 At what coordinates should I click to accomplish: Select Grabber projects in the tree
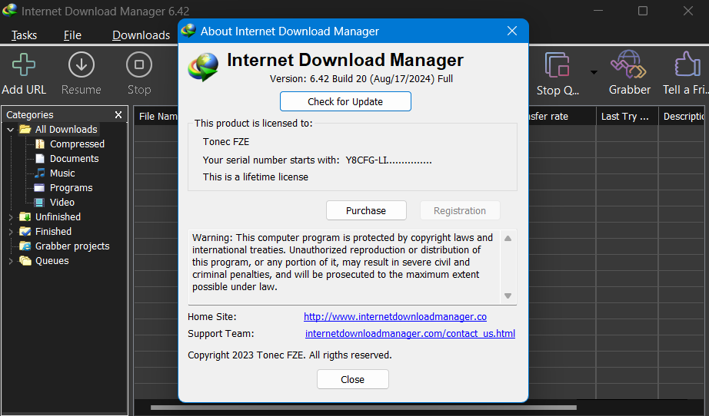pos(72,246)
